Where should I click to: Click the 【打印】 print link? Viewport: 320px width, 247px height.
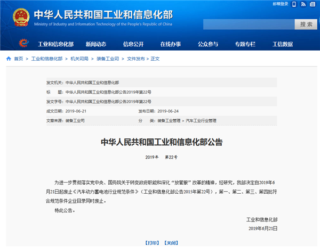pyautogui.click(x=152, y=243)
